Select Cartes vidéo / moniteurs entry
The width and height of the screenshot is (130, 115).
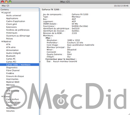19,65
